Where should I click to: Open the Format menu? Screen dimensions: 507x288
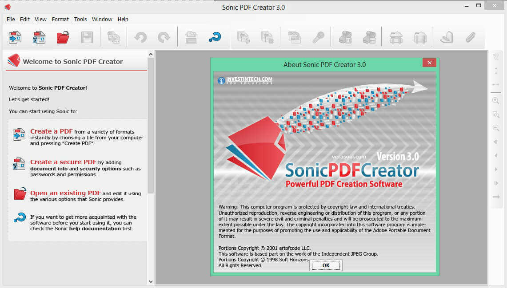[60, 20]
